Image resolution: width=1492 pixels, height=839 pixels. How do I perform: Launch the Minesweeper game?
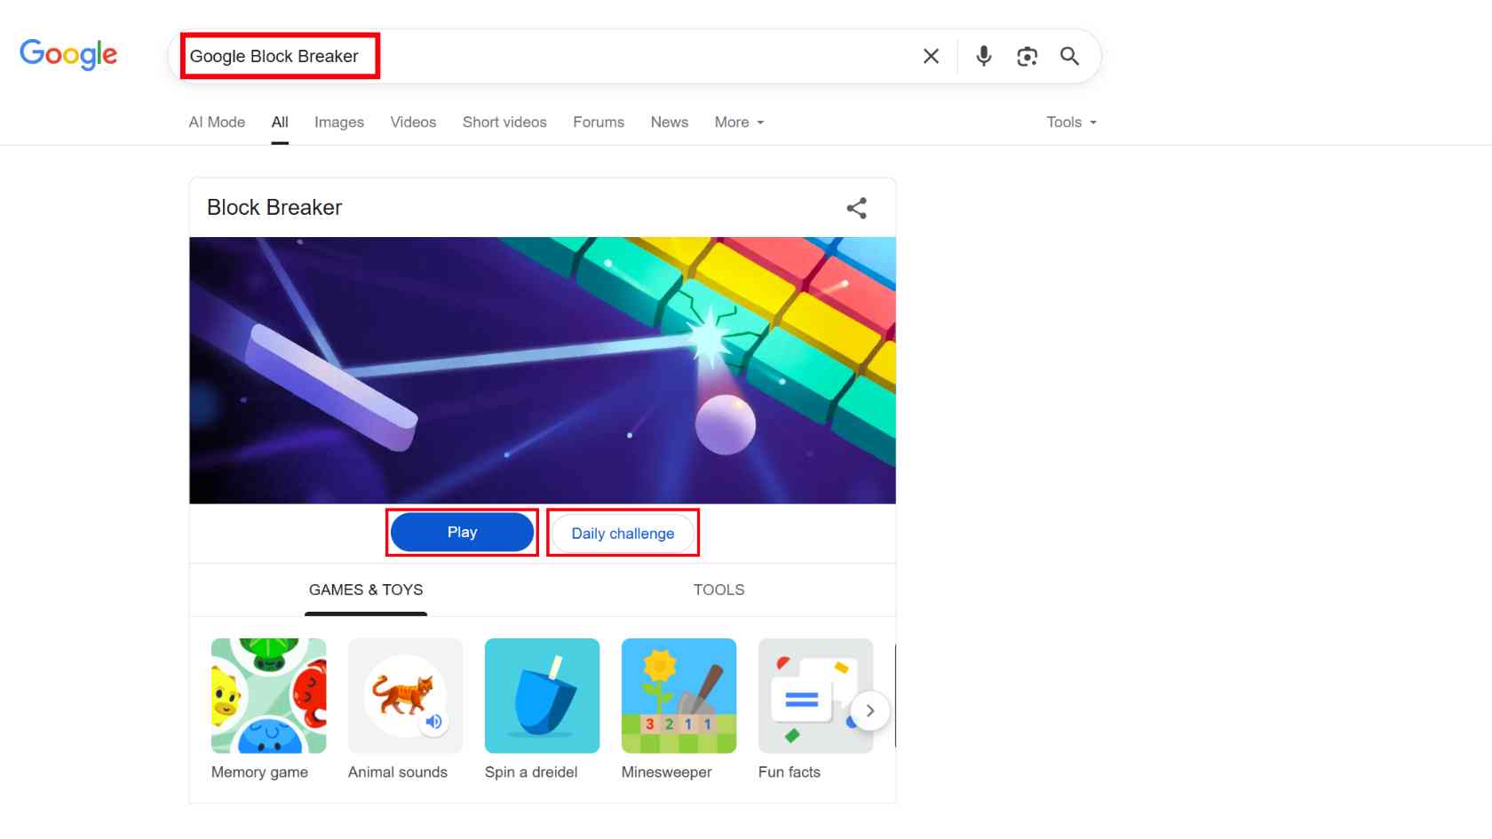(x=678, y=695)
